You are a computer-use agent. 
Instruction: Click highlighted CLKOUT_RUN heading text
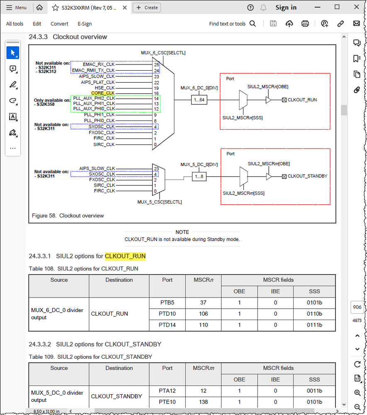tap(125, 256)
